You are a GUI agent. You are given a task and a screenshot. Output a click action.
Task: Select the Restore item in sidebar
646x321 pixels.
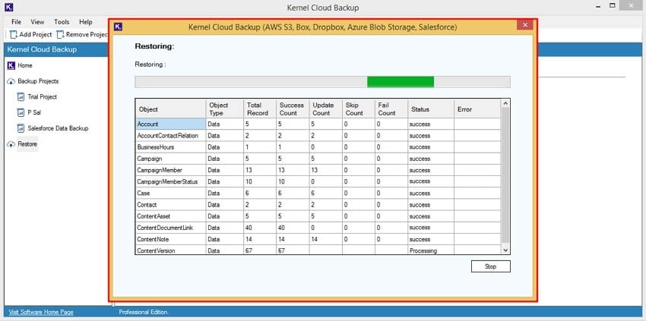tap(27, 144)
